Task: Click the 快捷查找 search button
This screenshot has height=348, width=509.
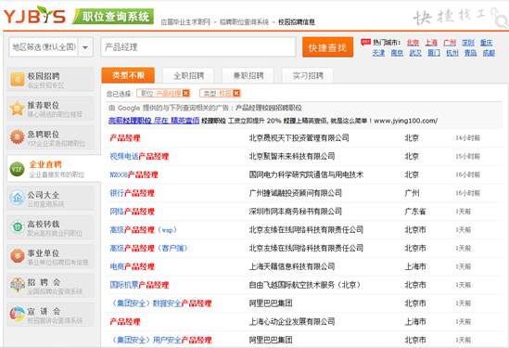Action: (327, 47)
